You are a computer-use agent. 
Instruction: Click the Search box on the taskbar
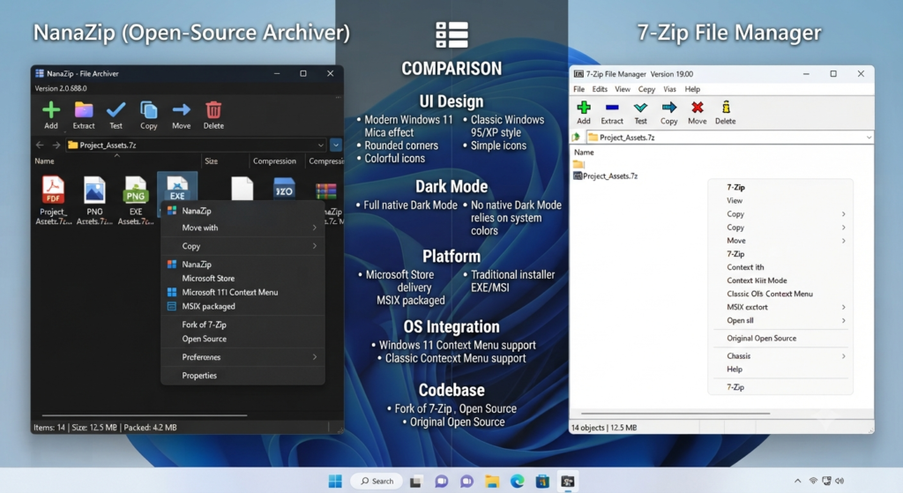(377, 481)
